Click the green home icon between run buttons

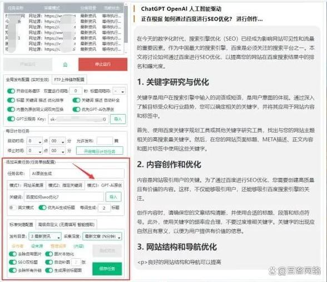pos(65,65)
